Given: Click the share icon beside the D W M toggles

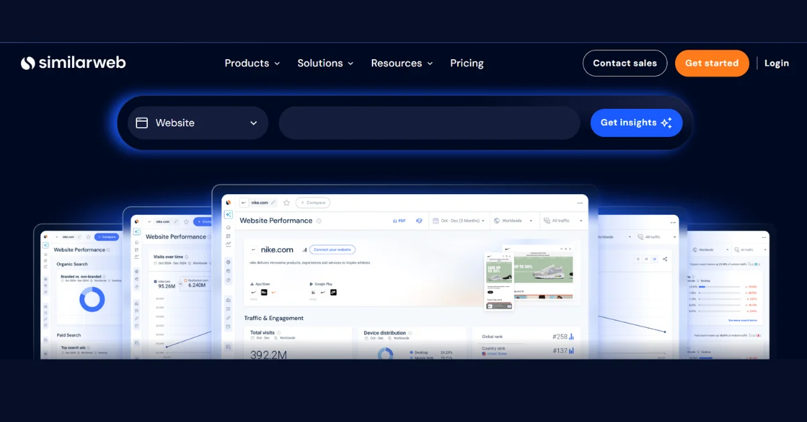Looking at the screenshot, I should [x=665, y=259].
